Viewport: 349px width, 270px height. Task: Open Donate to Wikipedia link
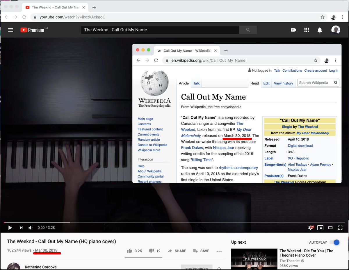click(x=152, y=145)
